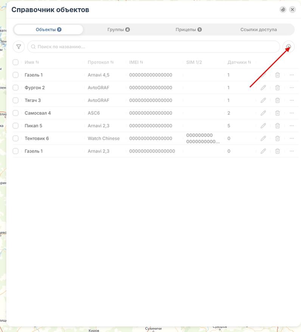Delete the Пикап 5 object
301x332 pixels.
click(x=277, y=126)
